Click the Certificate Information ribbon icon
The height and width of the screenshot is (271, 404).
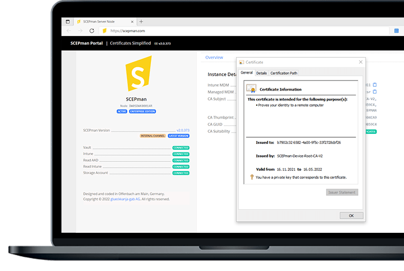coord(251,88)
